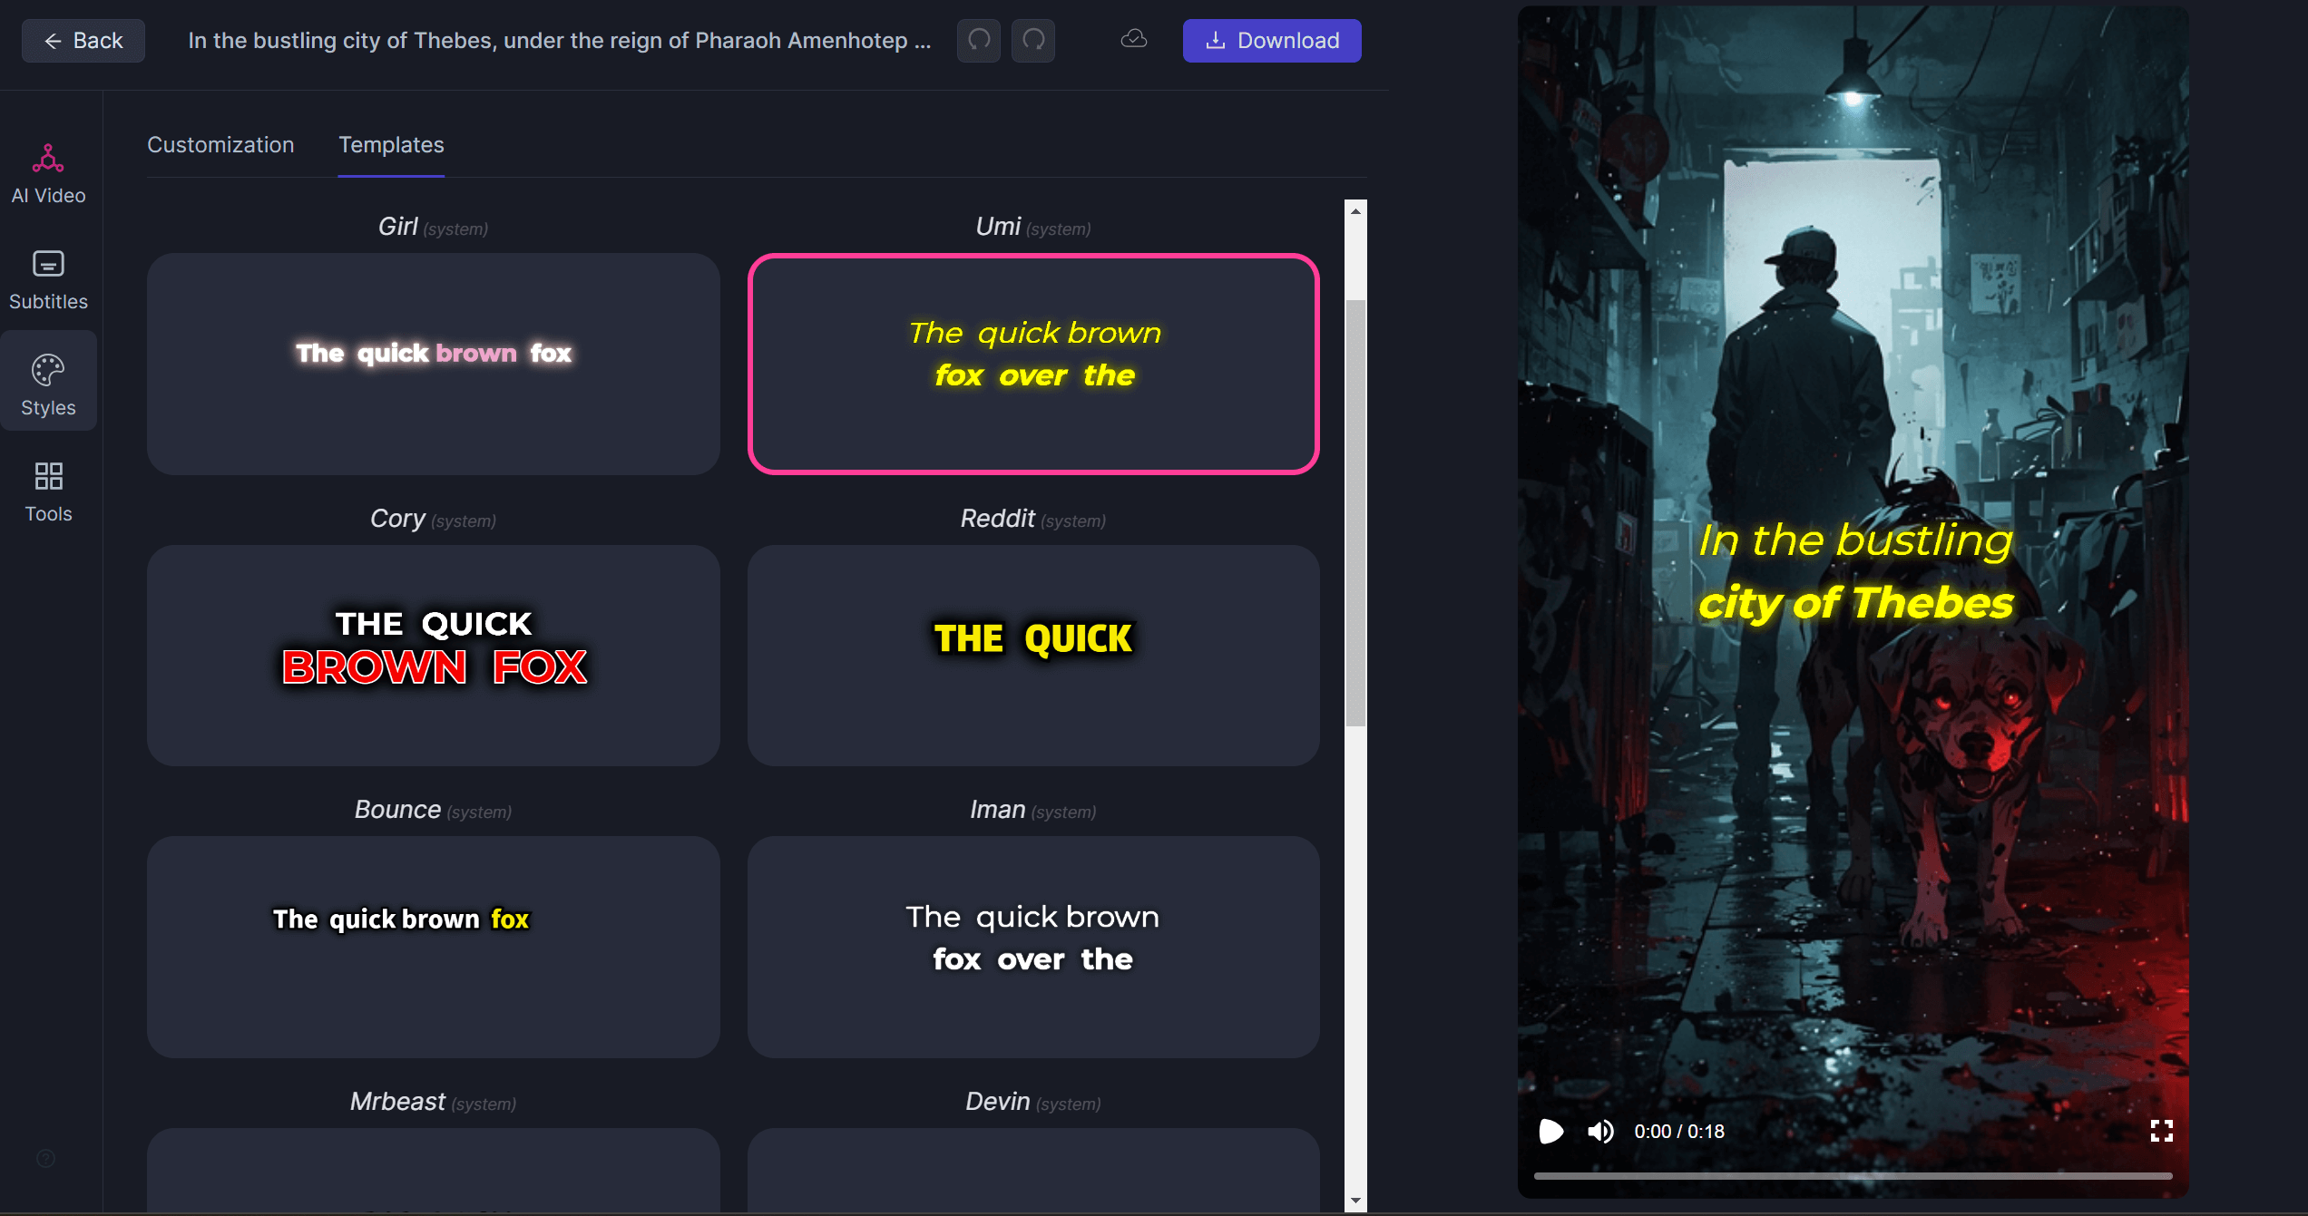
Task: Click the Download button
Action: (x=1273, y=40)
